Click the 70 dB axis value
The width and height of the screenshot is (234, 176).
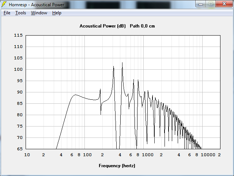tap(20, 138)
